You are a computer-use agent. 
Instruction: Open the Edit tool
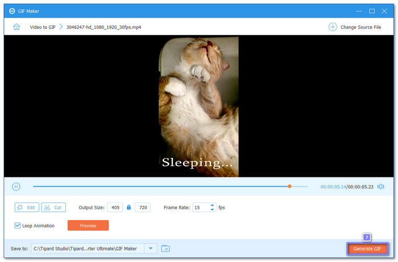27,208
